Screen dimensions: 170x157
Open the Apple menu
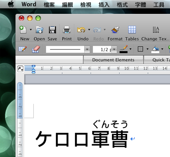[11, 4]
